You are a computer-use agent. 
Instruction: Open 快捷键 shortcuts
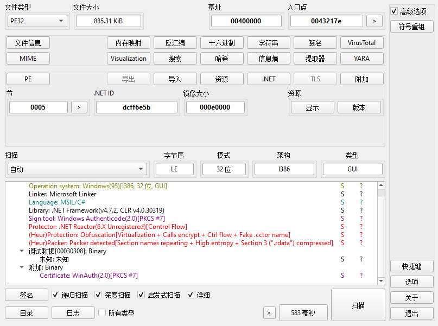(x=412, y=266)
